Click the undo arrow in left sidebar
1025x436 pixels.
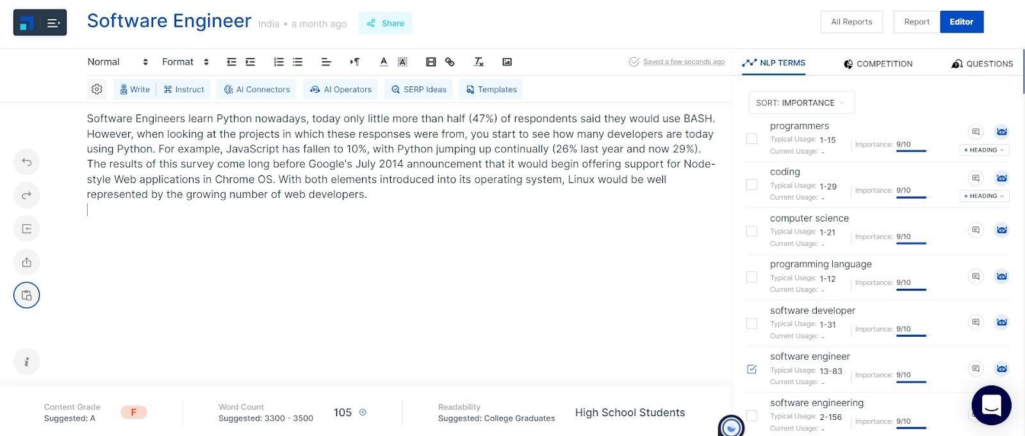click(26, 162)
